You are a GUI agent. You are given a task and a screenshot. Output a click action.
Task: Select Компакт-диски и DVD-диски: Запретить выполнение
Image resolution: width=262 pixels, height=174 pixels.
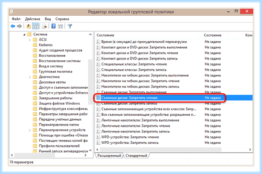tap(144, 47)
